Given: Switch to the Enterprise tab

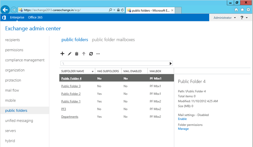Looking at the screenshot, I should [17, 17].
